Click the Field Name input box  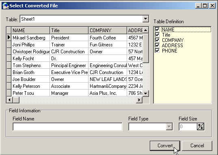pos(67,127)
